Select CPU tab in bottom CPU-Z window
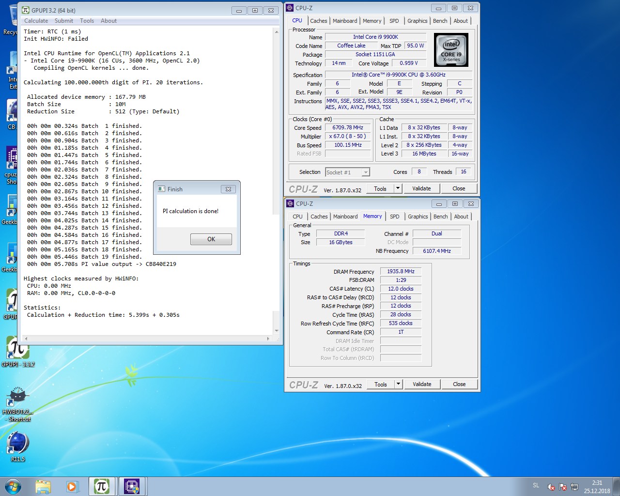Image resolution: width=620 pixels, height=496 pixels. [297, 217]
